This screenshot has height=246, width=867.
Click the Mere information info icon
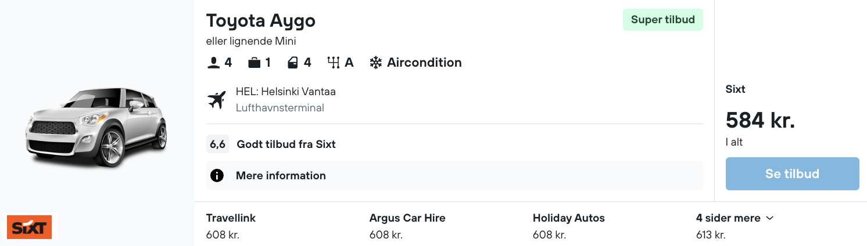click(217, 175)
